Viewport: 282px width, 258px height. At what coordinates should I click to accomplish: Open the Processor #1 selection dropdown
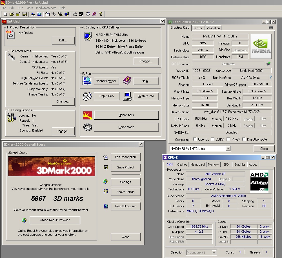[x=214, y=253]
